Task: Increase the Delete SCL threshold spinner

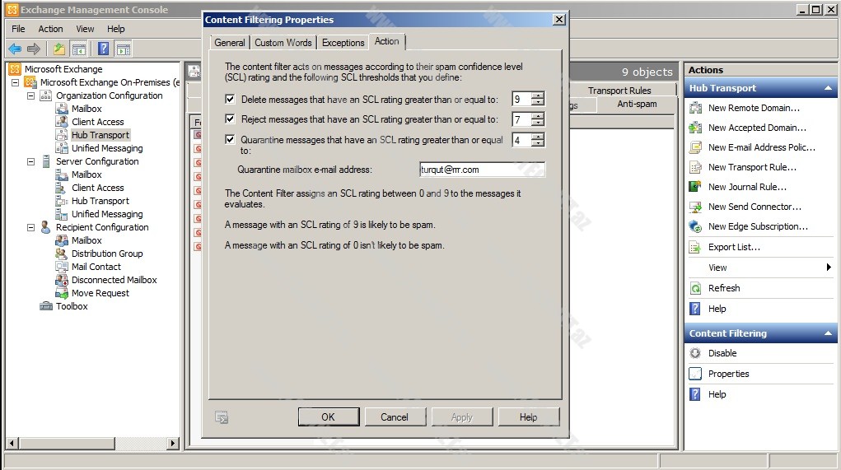Action: (538, 95)
